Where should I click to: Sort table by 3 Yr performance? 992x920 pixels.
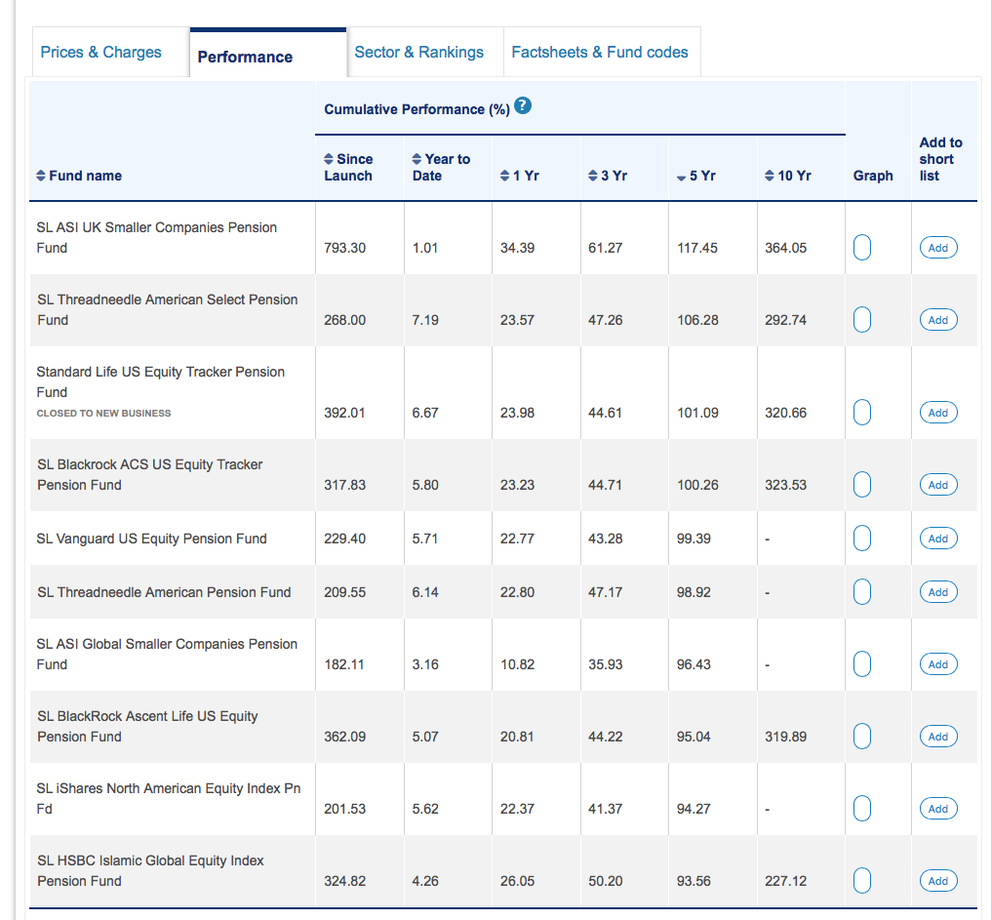point(607,176)
